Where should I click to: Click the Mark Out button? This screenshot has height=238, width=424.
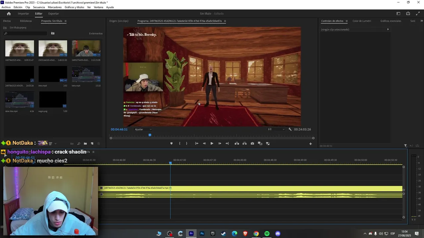pos(186,143)
